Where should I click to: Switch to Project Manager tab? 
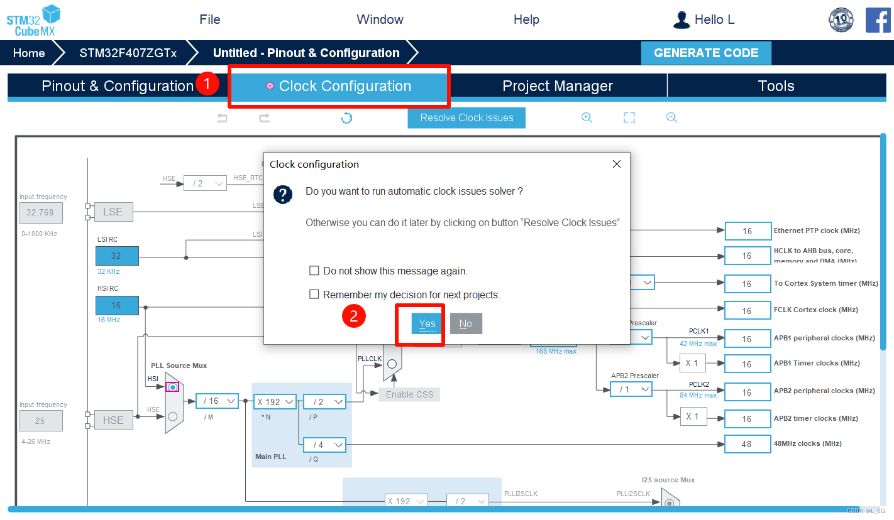pyautogui.click(x=558, y=86)
